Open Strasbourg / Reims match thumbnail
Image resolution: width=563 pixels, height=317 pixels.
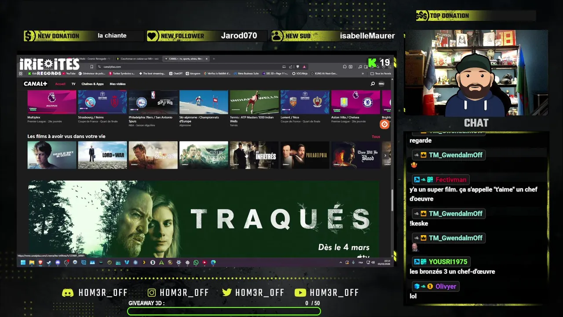point(102,102)
